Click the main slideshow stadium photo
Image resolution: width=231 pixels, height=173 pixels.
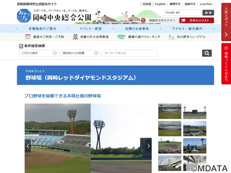click(88, 138)
